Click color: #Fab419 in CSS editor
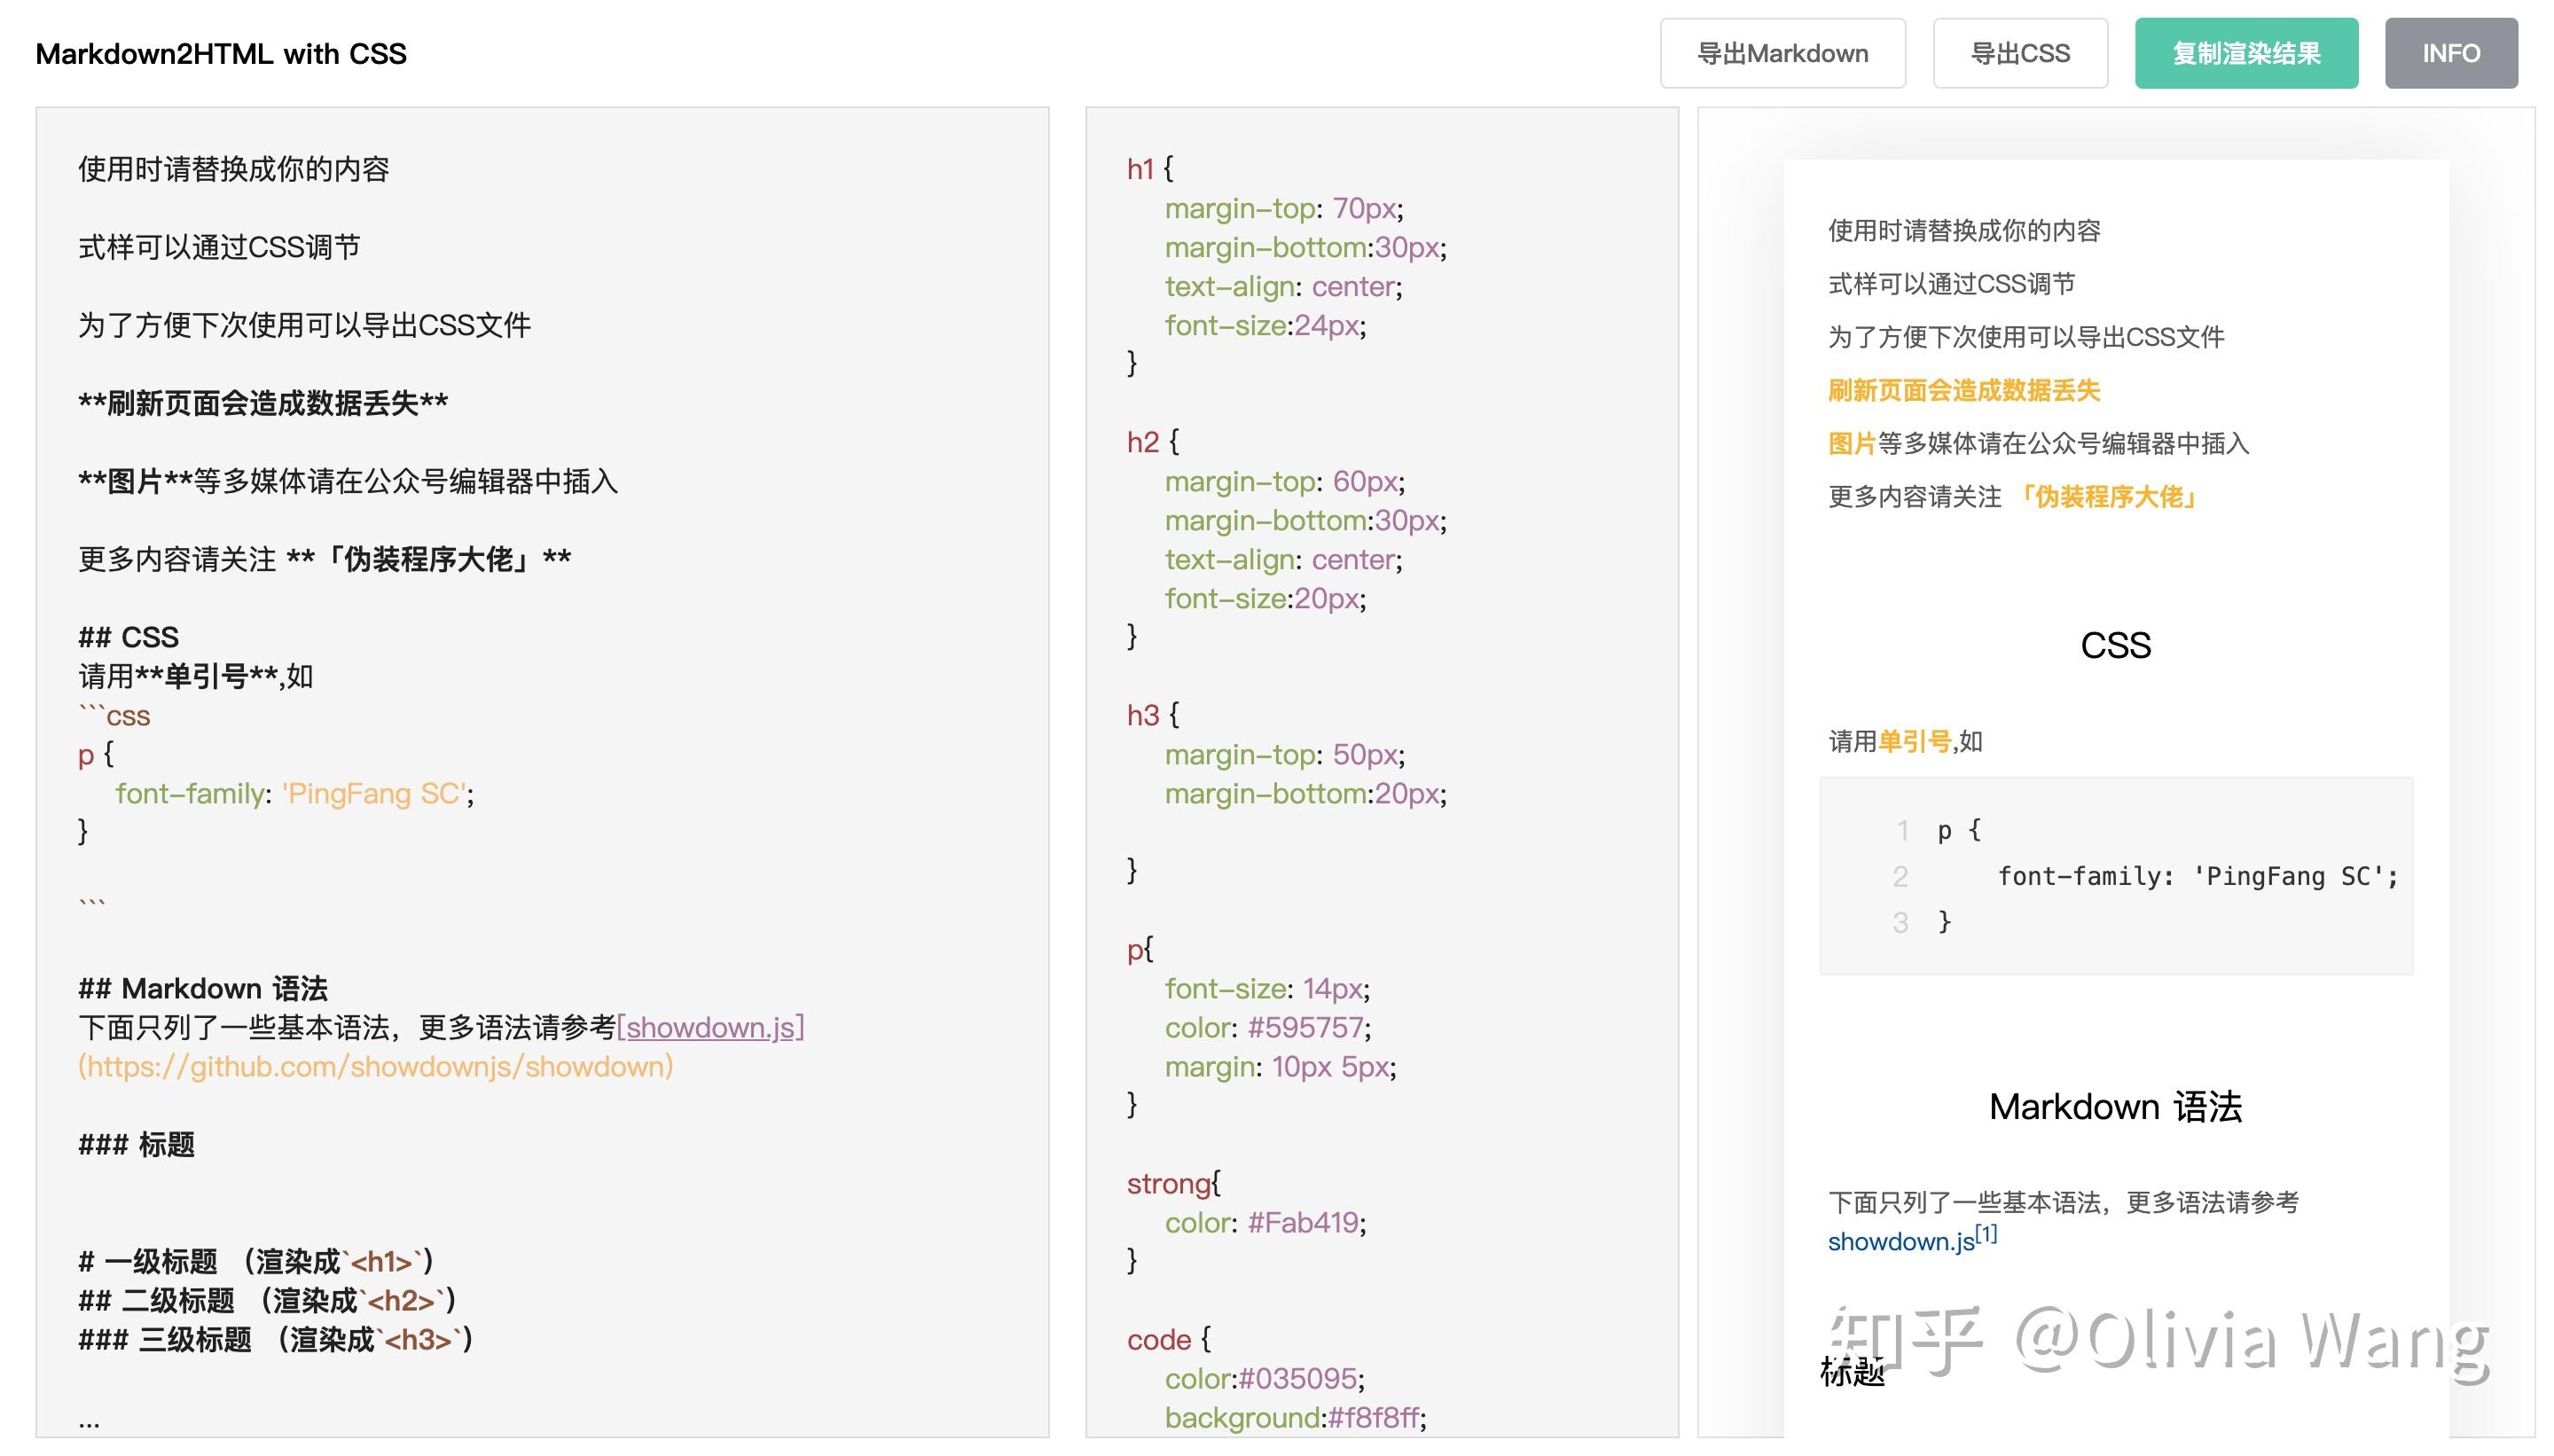Image resolution: width=2554 pixels, height=1456 pixels. [x=1265, y=1222]
